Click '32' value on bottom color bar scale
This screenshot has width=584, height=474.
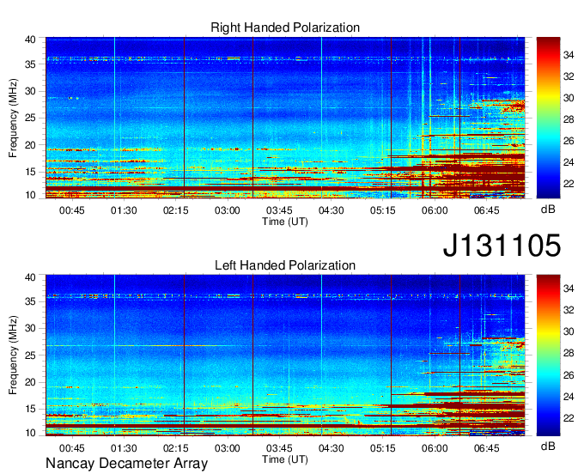[x=569, y=310]
